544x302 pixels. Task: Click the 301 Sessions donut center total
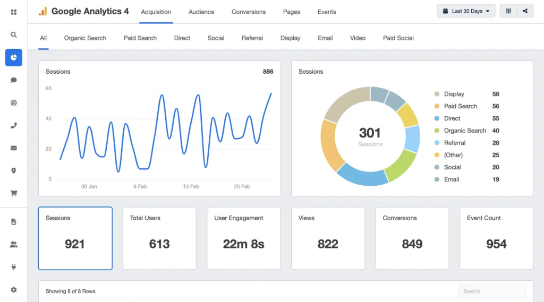[x=370, y=136]
